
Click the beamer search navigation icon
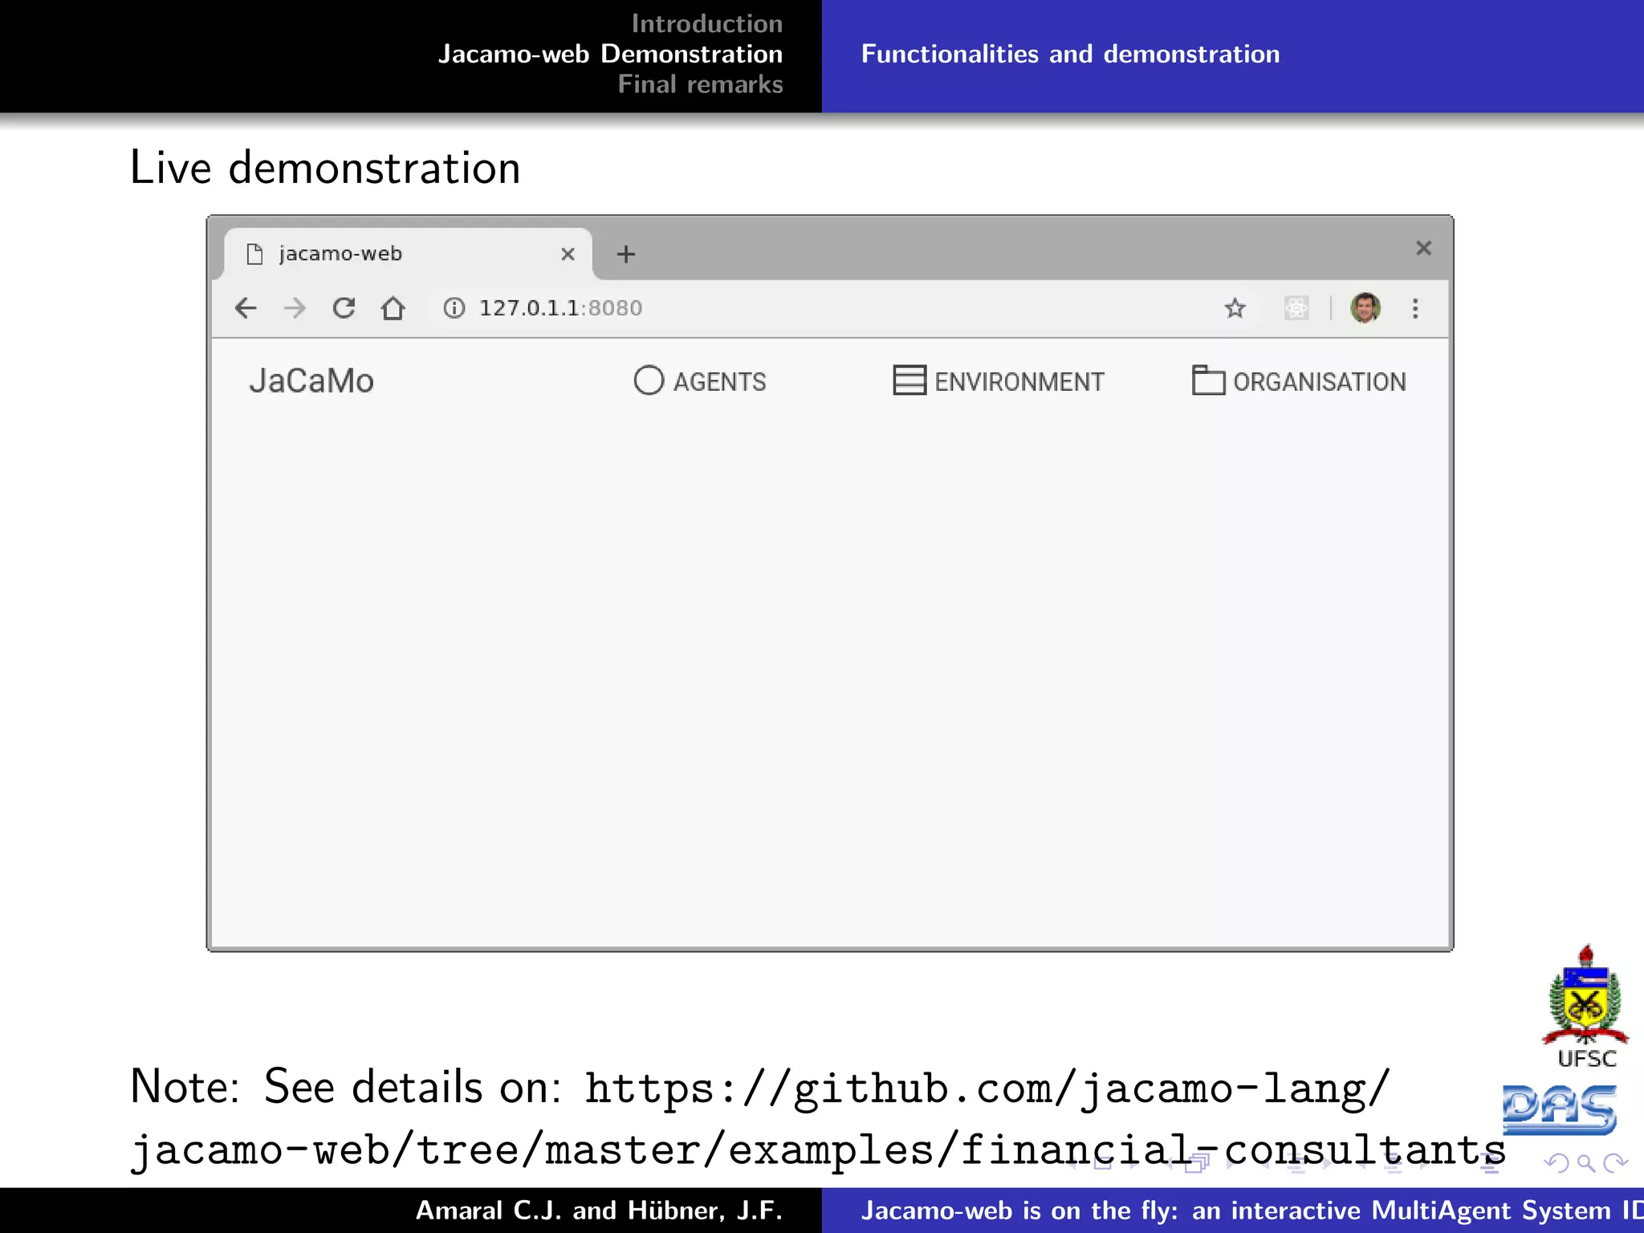(1585, 1163)
